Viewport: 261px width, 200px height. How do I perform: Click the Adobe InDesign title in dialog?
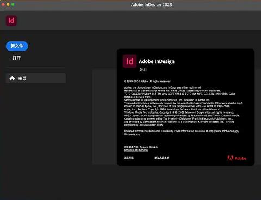click(x=157, y=61)
